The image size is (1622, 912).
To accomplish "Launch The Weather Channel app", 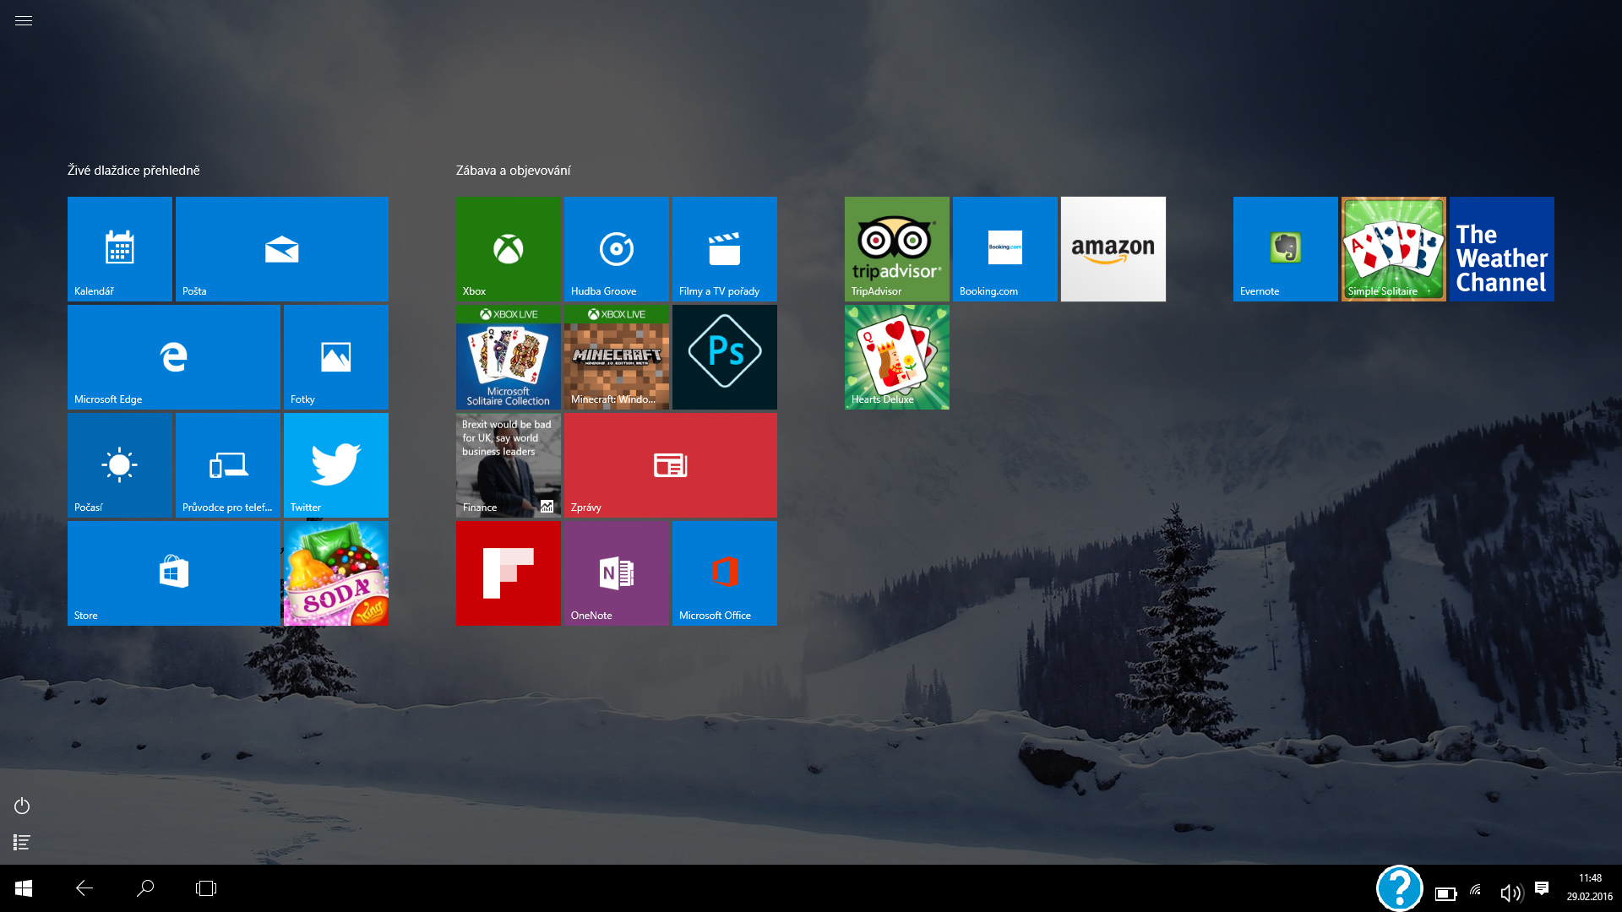I will pyautogui.click(x=1501, y=249).
